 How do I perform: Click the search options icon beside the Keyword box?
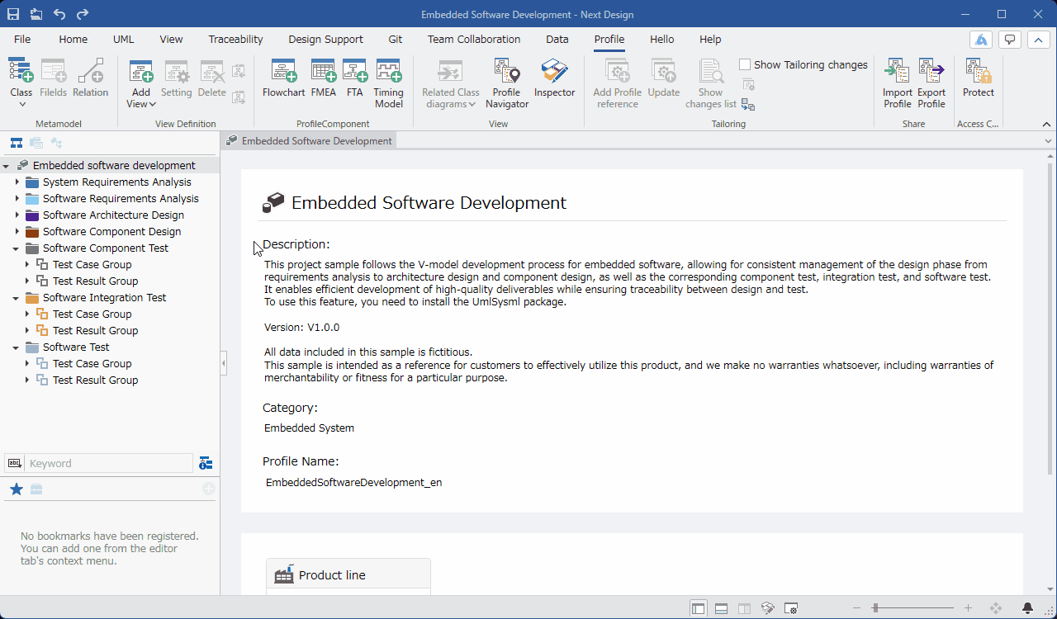point(206,463)
